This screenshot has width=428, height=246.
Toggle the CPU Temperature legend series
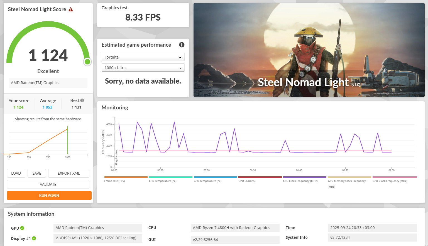coord(163,181)
